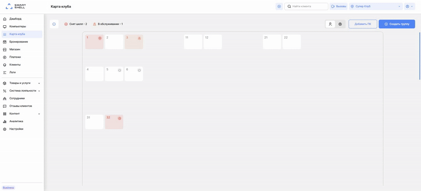
Task: Click the Smart Shell logo
Action: click(x=16, y=6)
